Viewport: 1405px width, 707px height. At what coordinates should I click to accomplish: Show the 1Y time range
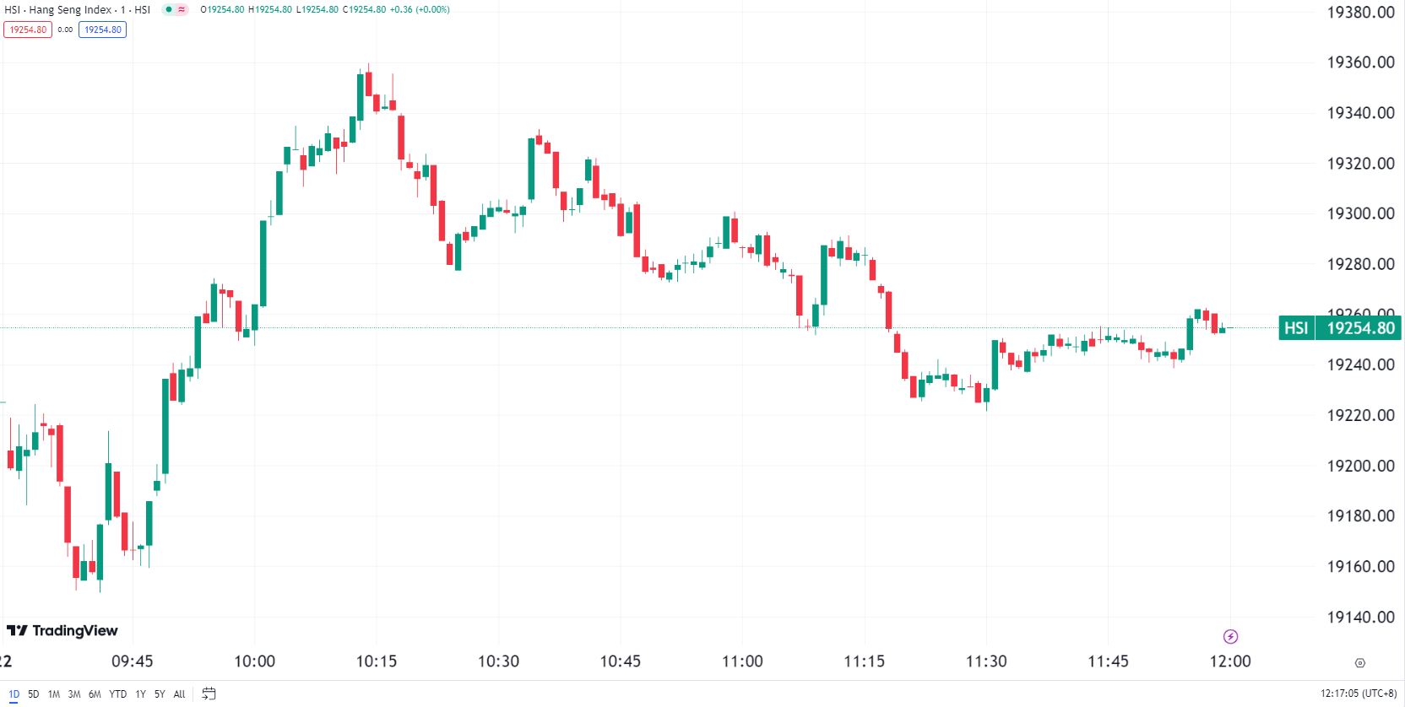point(140,694)
